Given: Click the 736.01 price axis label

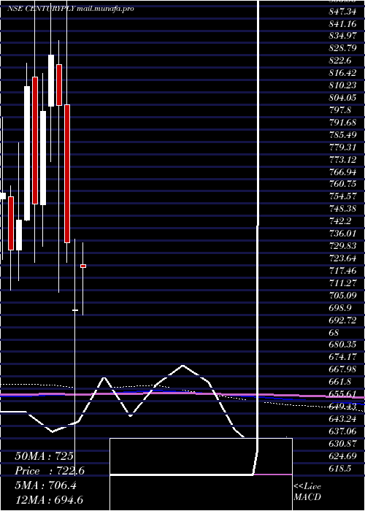Looking at the screenshot, I should (342, 234).
